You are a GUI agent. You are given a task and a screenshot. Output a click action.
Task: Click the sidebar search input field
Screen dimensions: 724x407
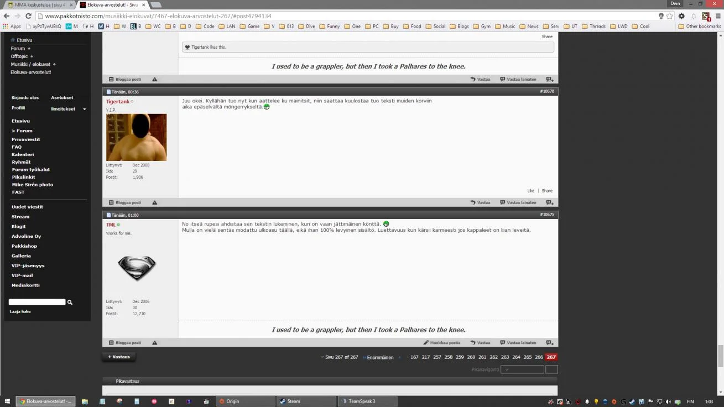tap(37, 302)
